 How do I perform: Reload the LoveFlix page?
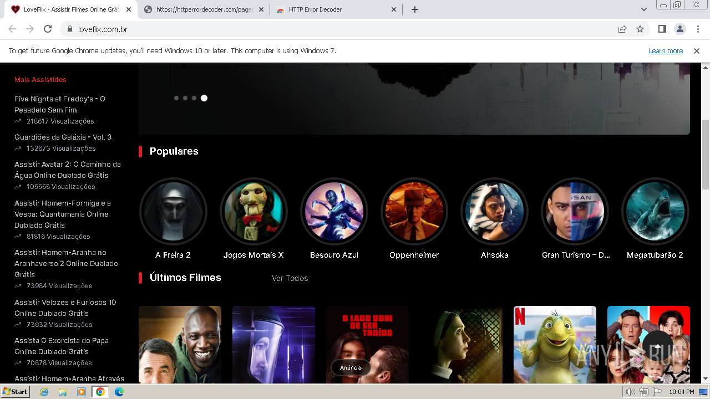click(x=48, y=29)
